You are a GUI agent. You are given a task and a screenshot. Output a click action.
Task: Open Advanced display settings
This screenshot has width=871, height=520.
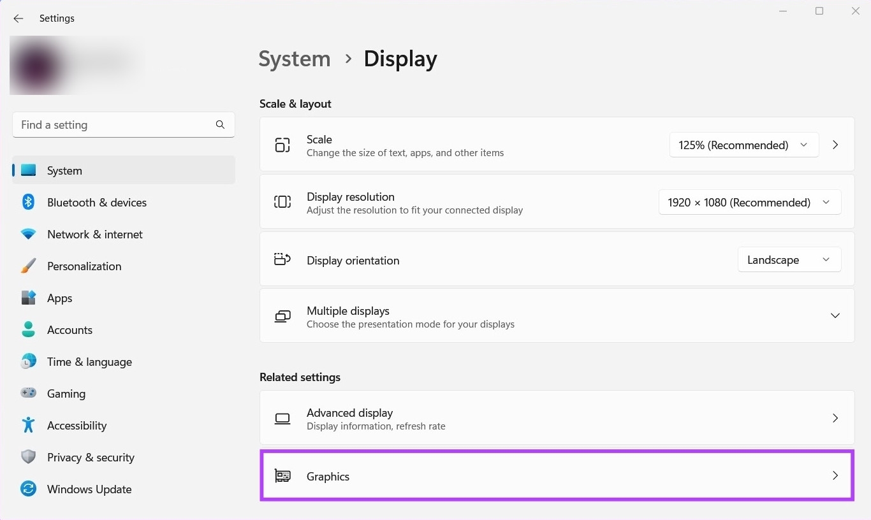click(x=556, y=418)
